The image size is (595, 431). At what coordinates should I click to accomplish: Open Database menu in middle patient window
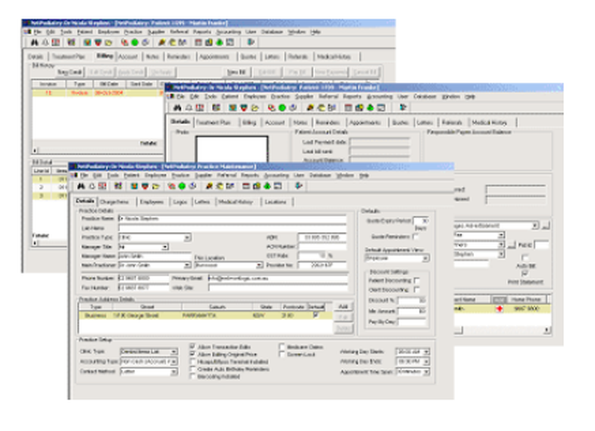425,97
